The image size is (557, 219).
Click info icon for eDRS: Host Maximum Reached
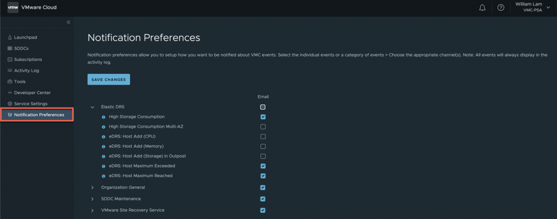click(103, 176)
